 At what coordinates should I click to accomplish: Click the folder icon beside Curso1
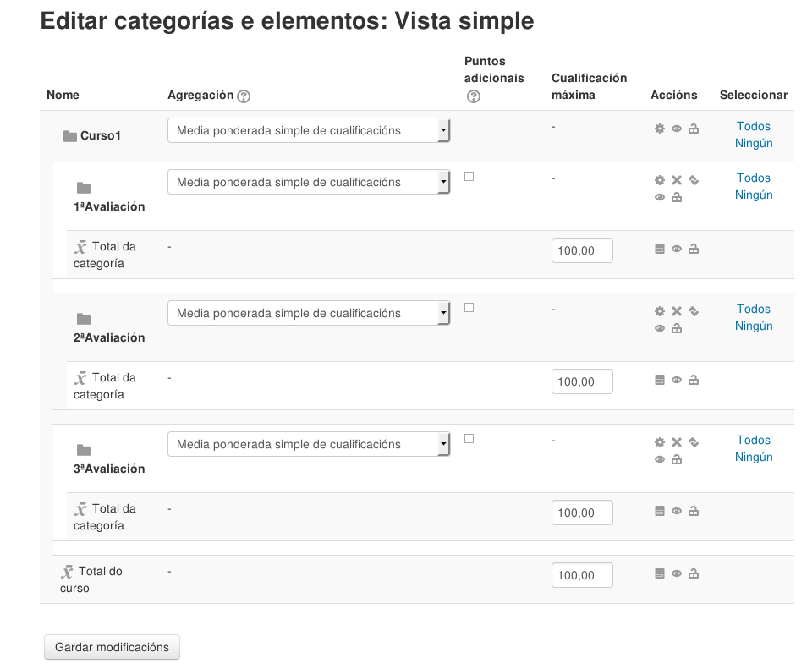tap(69, 133)
